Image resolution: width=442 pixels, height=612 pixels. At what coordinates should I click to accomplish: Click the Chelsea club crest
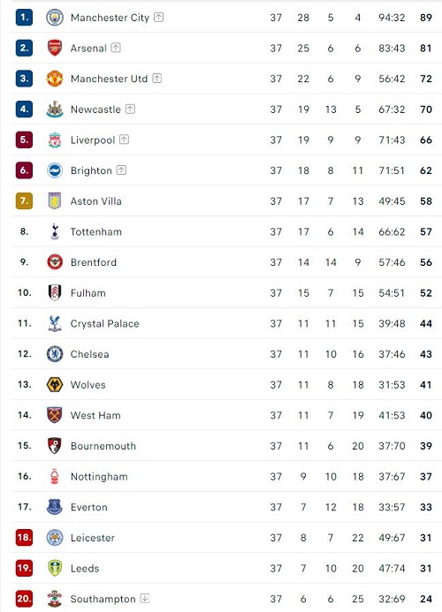[55, 354]
